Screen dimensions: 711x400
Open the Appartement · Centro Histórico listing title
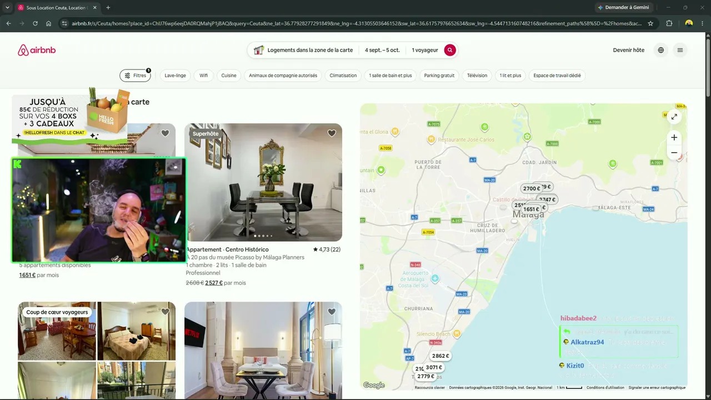[228, 249]
